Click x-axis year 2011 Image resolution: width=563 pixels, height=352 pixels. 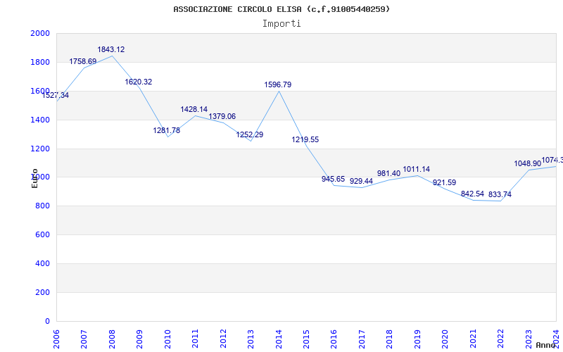click(x=196, y=338)
